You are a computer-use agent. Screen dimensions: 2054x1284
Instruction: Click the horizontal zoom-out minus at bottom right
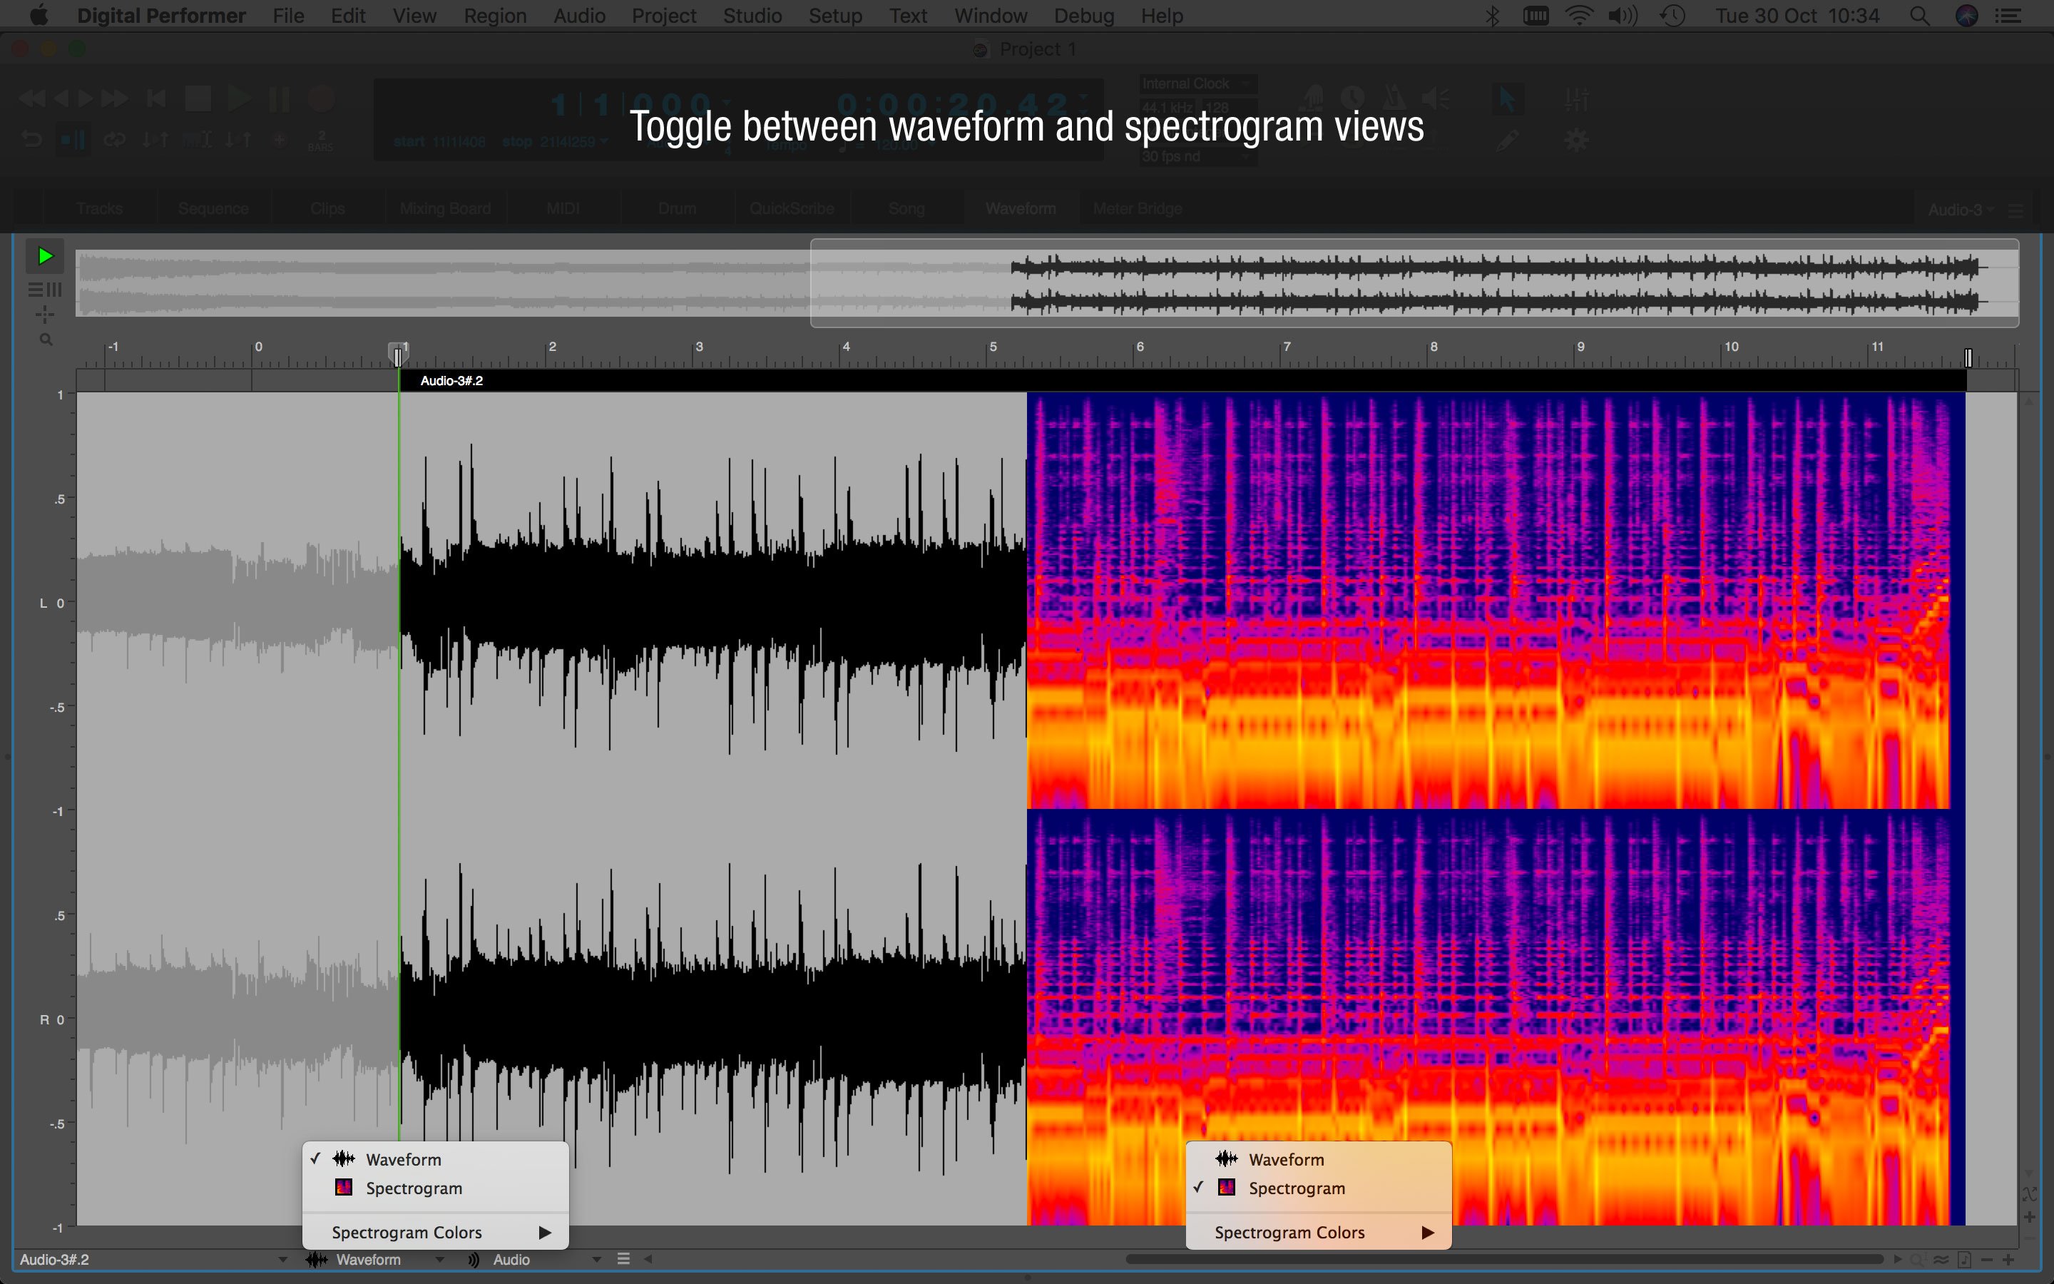(1987, 1259)
